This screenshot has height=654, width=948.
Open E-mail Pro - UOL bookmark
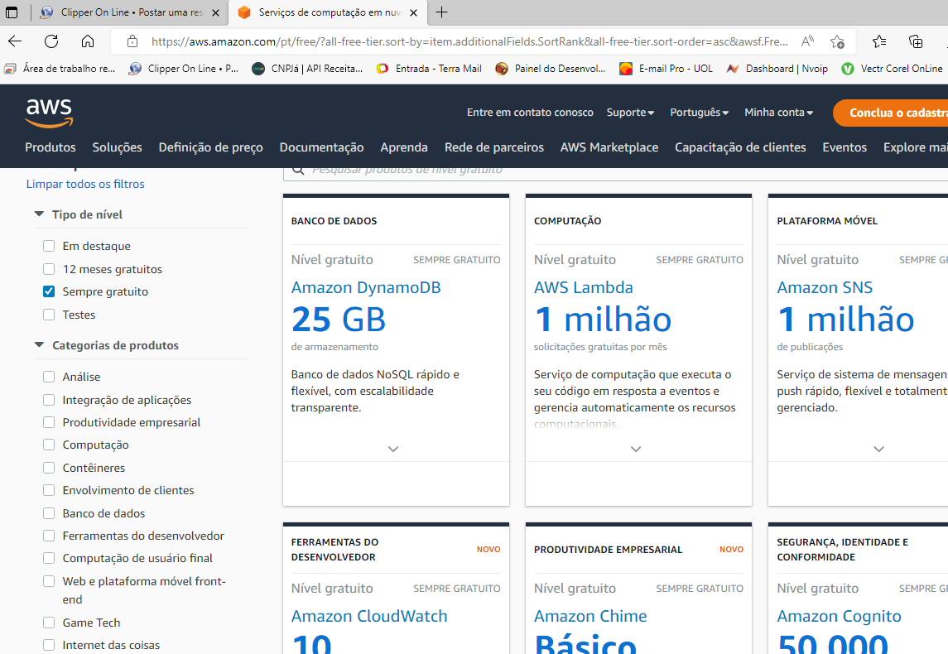[x=666, y=69]
